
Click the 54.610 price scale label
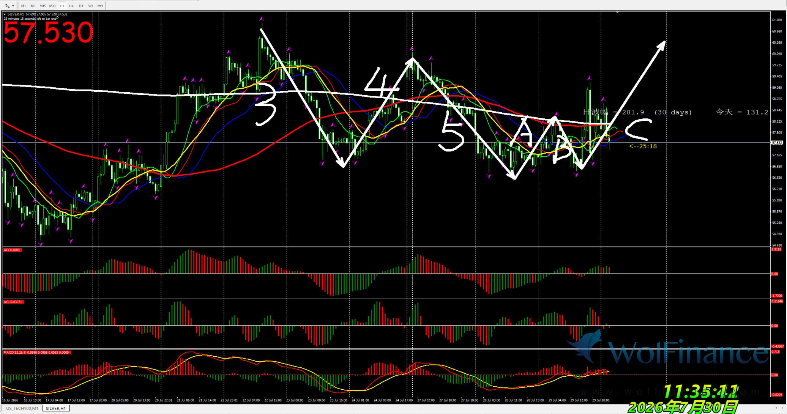pos(777,245)
